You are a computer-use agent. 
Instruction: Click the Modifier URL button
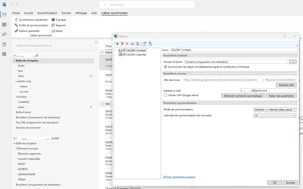tap(286, 85)
